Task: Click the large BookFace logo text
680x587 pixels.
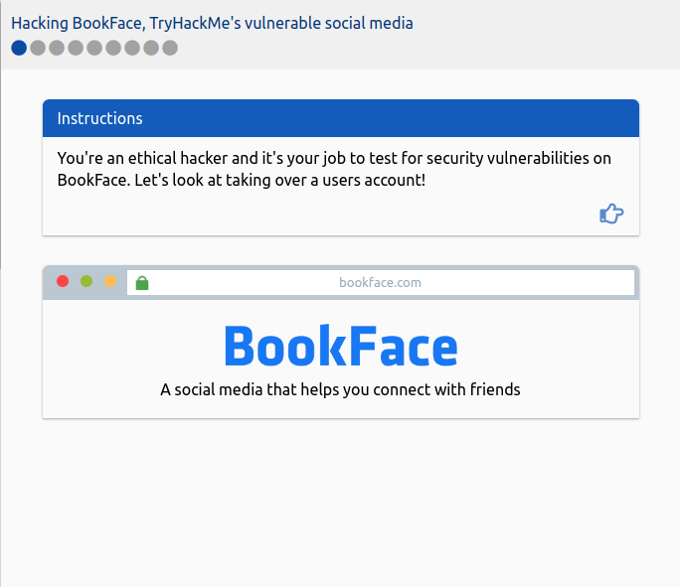Action: coord(341,346)
